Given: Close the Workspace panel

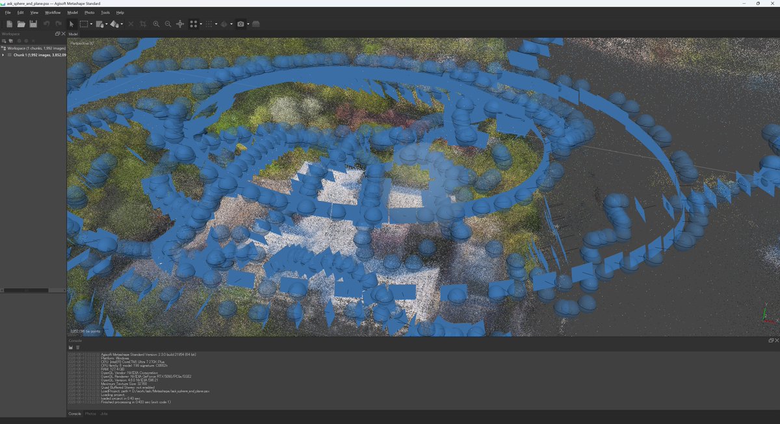Looking at the screenshot, I should pos(62,34).
